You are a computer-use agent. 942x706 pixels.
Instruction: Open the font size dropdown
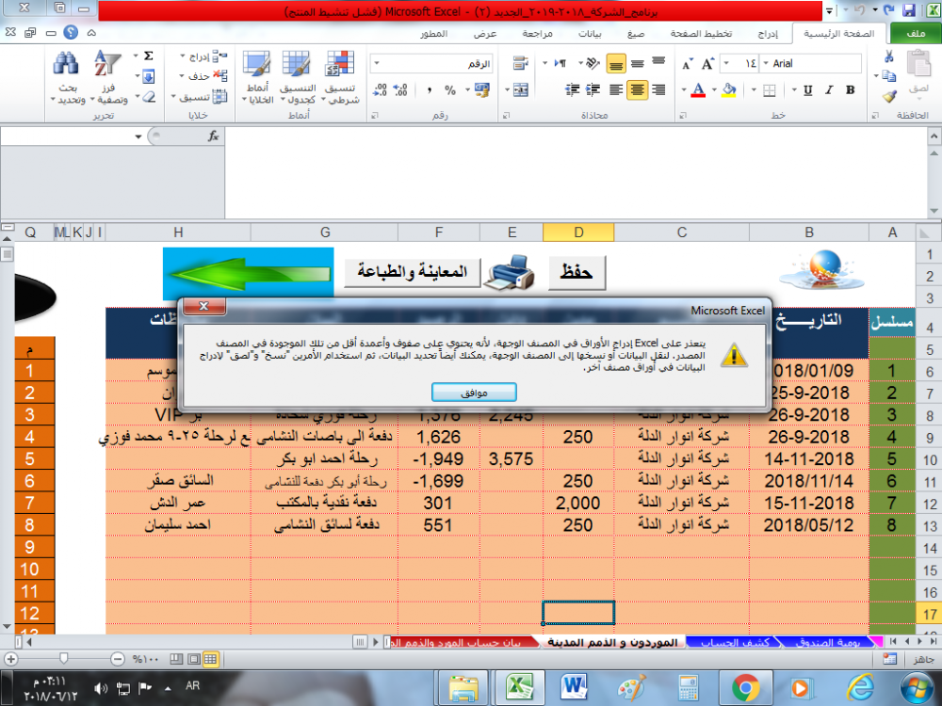[726, 64]
